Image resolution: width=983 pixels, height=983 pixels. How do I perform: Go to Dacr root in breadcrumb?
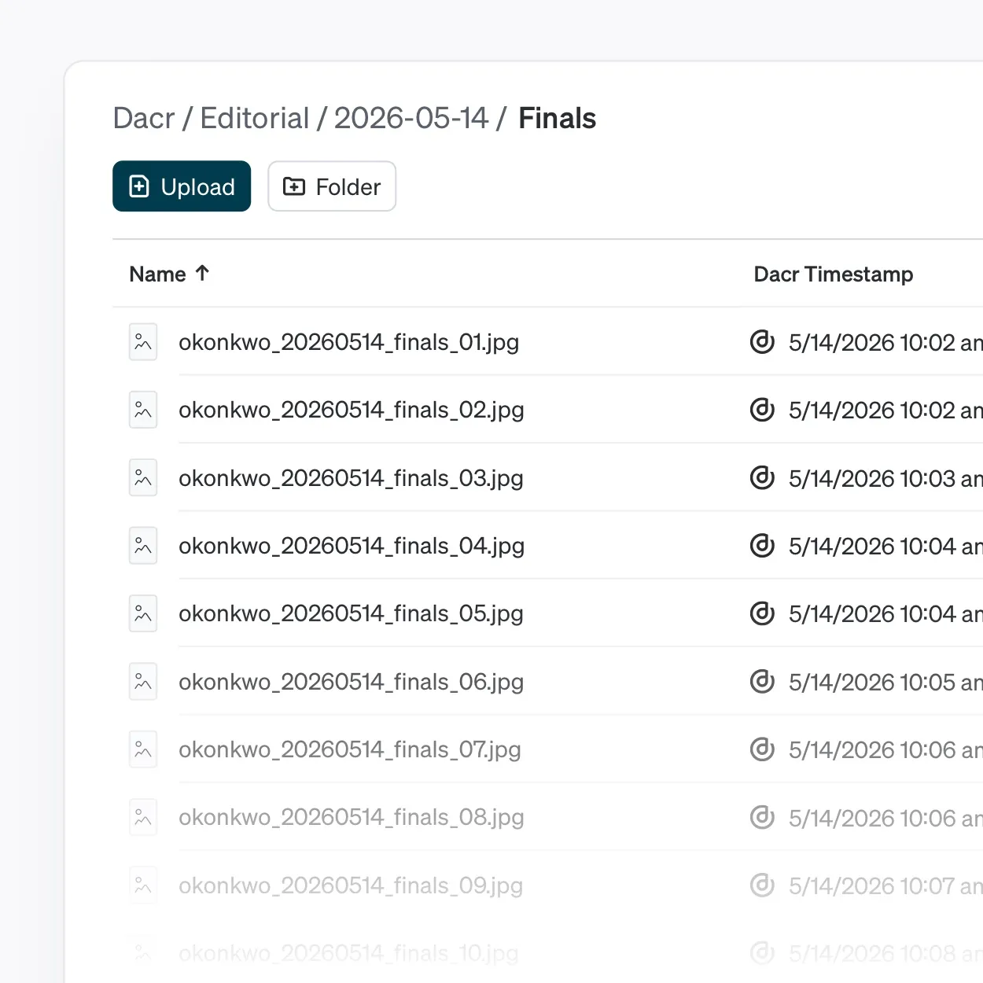pyautogui.click(x=144, y=118)
